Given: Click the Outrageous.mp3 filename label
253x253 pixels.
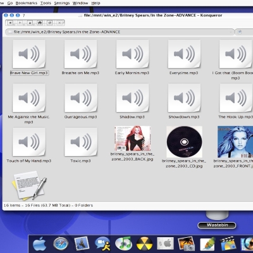Looking at the screenshot, I should (x=80, y=117).
